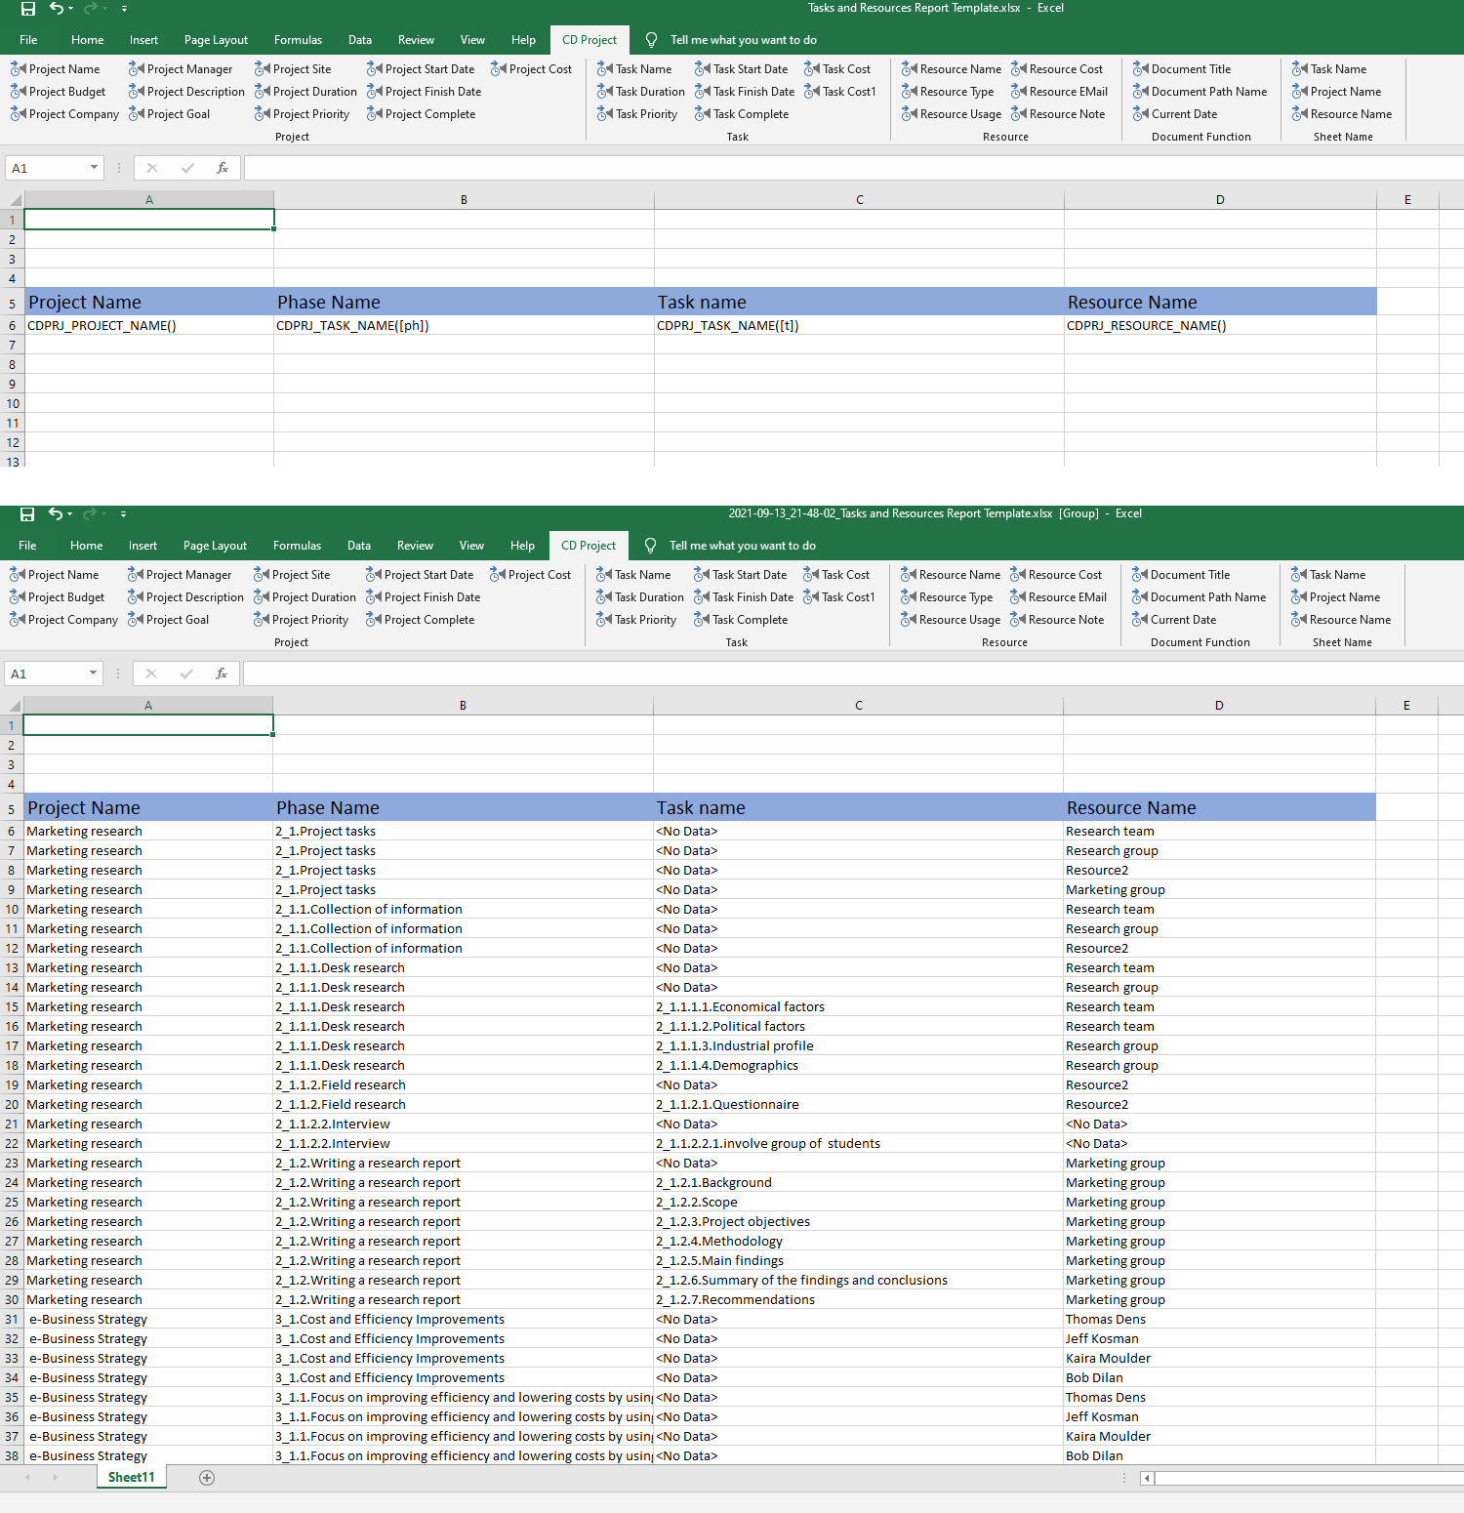Click the Save icon in the upper Excel window
Screen dimensions: 1464x1513
point(27,9)
